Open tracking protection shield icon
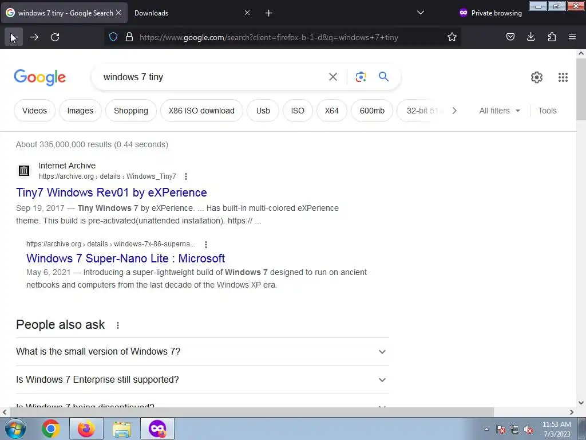Image resolution: width=586 pixels, height=440 pixels. click(113, 37)
